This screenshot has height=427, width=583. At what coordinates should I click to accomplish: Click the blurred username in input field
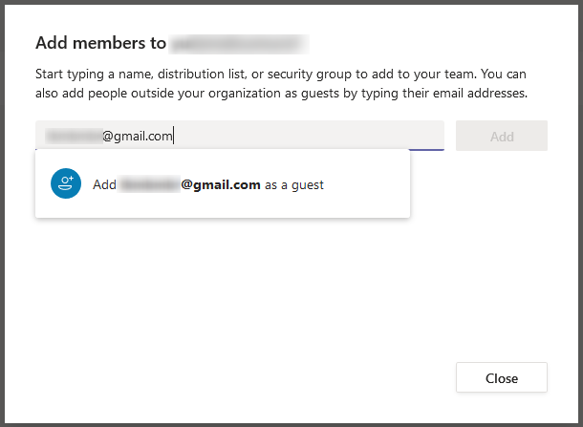tap(74, 136)
